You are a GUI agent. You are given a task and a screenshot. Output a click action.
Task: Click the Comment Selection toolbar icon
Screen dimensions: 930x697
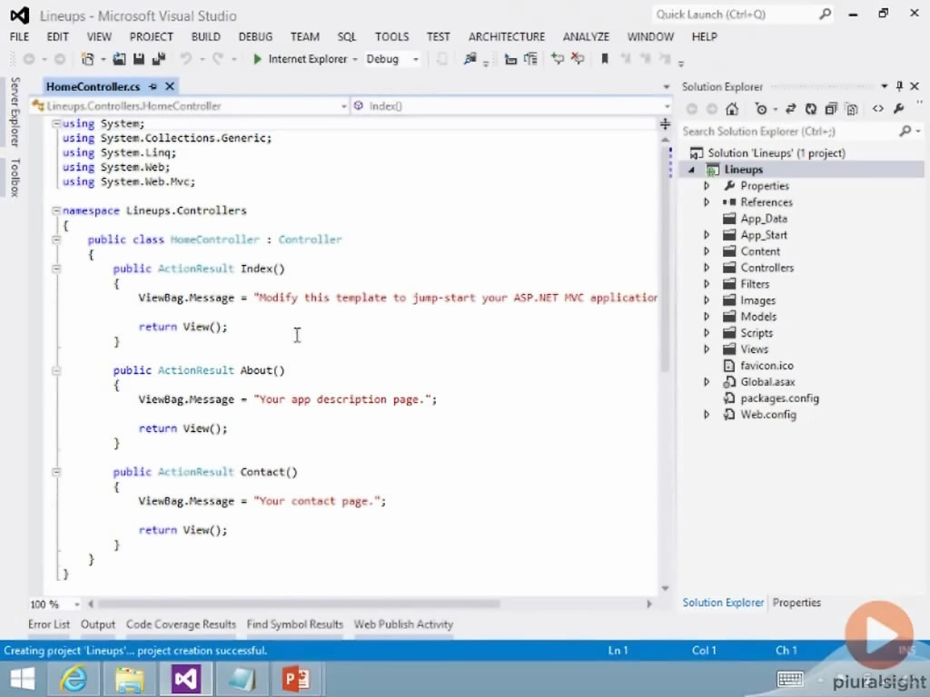tap(557, 59)
